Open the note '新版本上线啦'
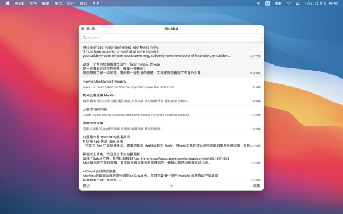The image size is (343, 214). [171, 159]
